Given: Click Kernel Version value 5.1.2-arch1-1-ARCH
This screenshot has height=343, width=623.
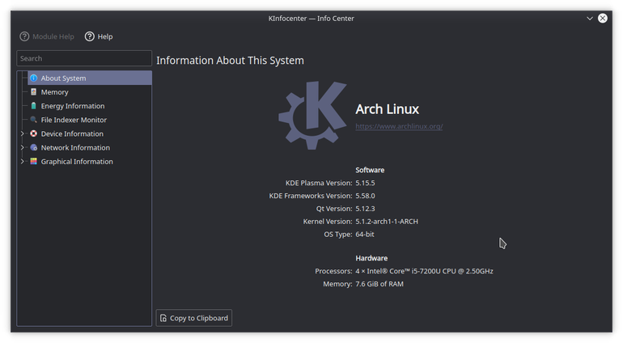Looking at the screenshot, I should 387,222.
